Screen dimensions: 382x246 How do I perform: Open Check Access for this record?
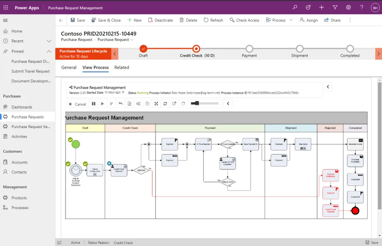(x=244, y=20)
